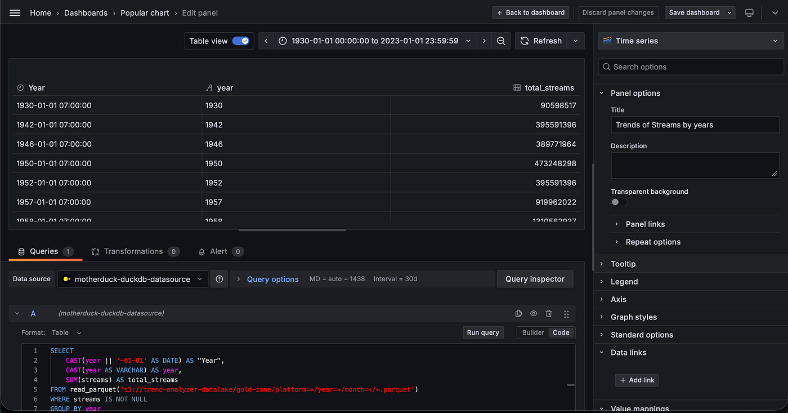Viewport: 788px width, 413px height.
Task: Click the Description text area
Action: pyautogui.click(x=695, y=166)
